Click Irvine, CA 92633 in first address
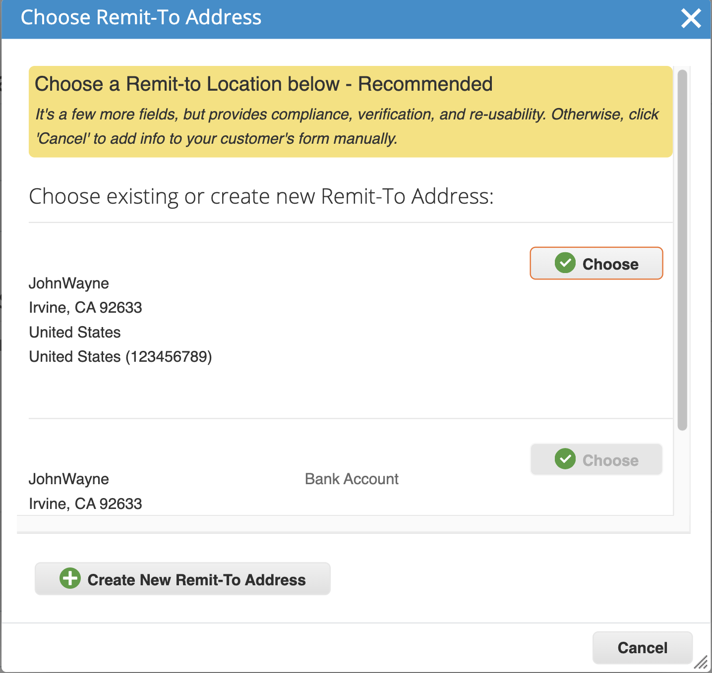Screen dimensions: 712x673 click(x=85, y=307)
